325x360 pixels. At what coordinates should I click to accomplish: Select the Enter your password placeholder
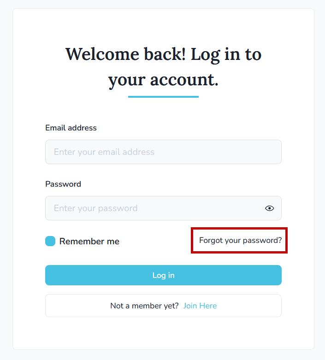coord(96,208)
